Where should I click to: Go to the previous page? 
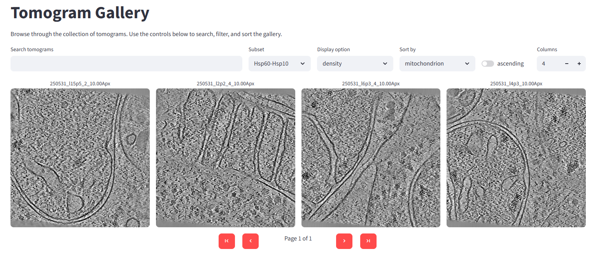pyautogui.click(x=251, y=241)
